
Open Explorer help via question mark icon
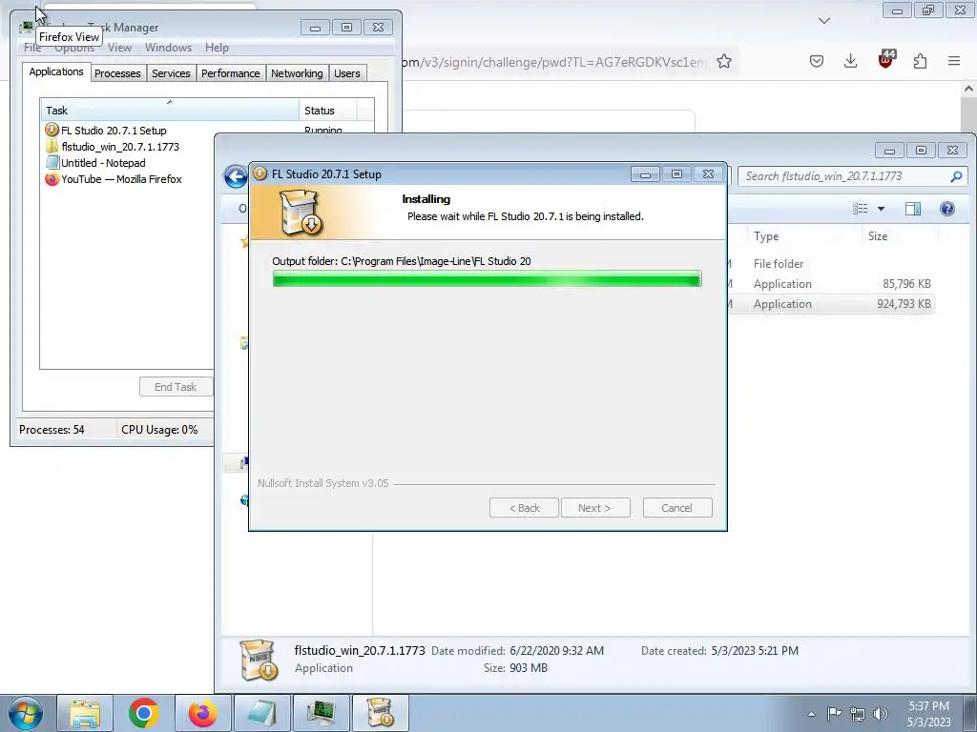click(947, 209)
